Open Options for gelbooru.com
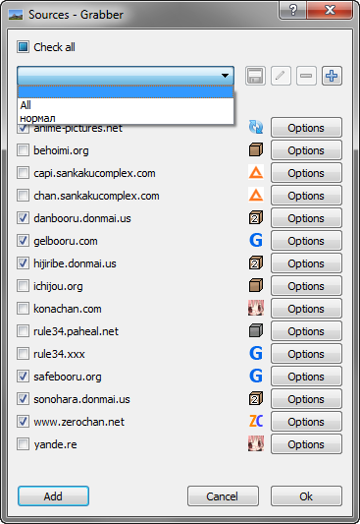The width and height of the screenshot is (360, 524). click(x=306, y=241)
